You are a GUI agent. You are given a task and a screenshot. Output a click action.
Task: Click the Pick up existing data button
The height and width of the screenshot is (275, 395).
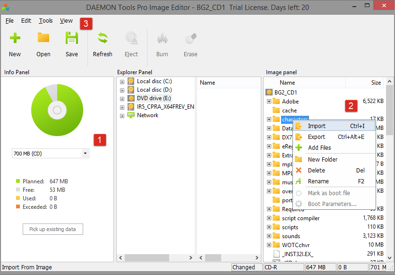click(52, 229)
